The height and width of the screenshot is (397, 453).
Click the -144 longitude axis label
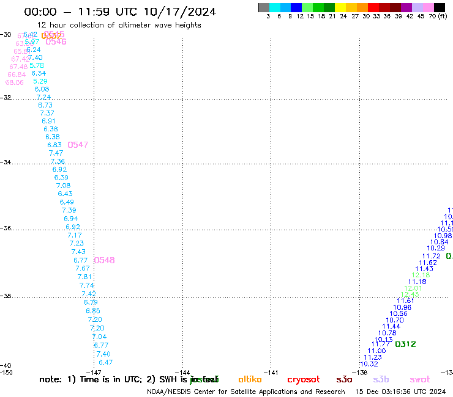(x=182, y=373)
